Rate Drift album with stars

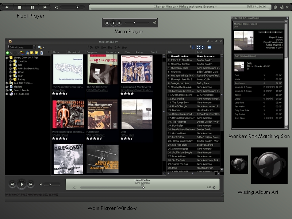click(x=126, y=139)
